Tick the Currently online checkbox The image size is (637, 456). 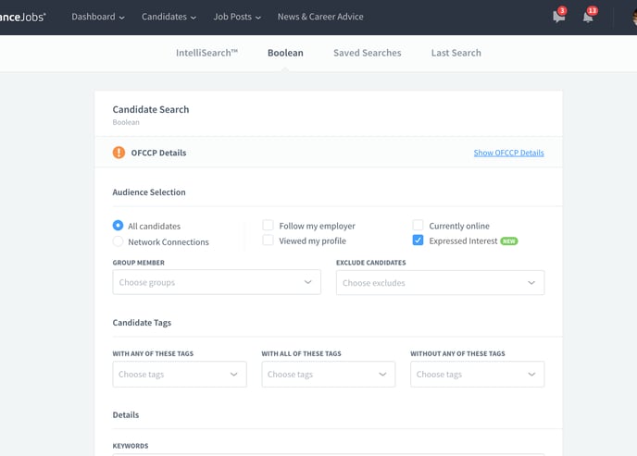(x=418, y=225)
